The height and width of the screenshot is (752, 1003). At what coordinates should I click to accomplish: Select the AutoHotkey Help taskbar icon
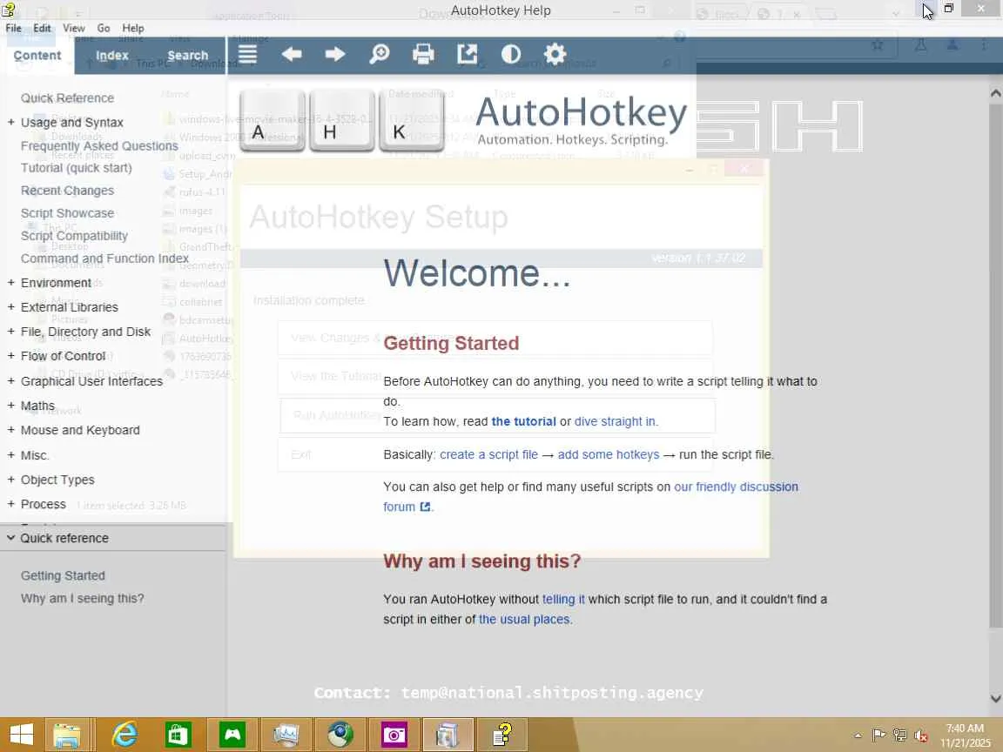click(x=502, y=735)
